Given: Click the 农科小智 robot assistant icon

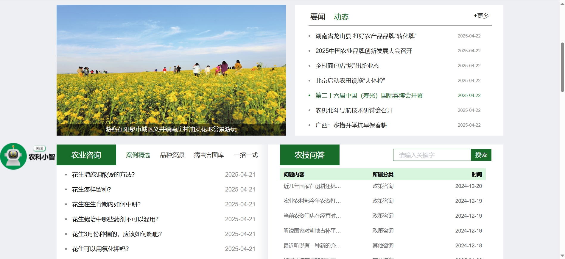Looking at the screenshot, I should coord(13,156).
